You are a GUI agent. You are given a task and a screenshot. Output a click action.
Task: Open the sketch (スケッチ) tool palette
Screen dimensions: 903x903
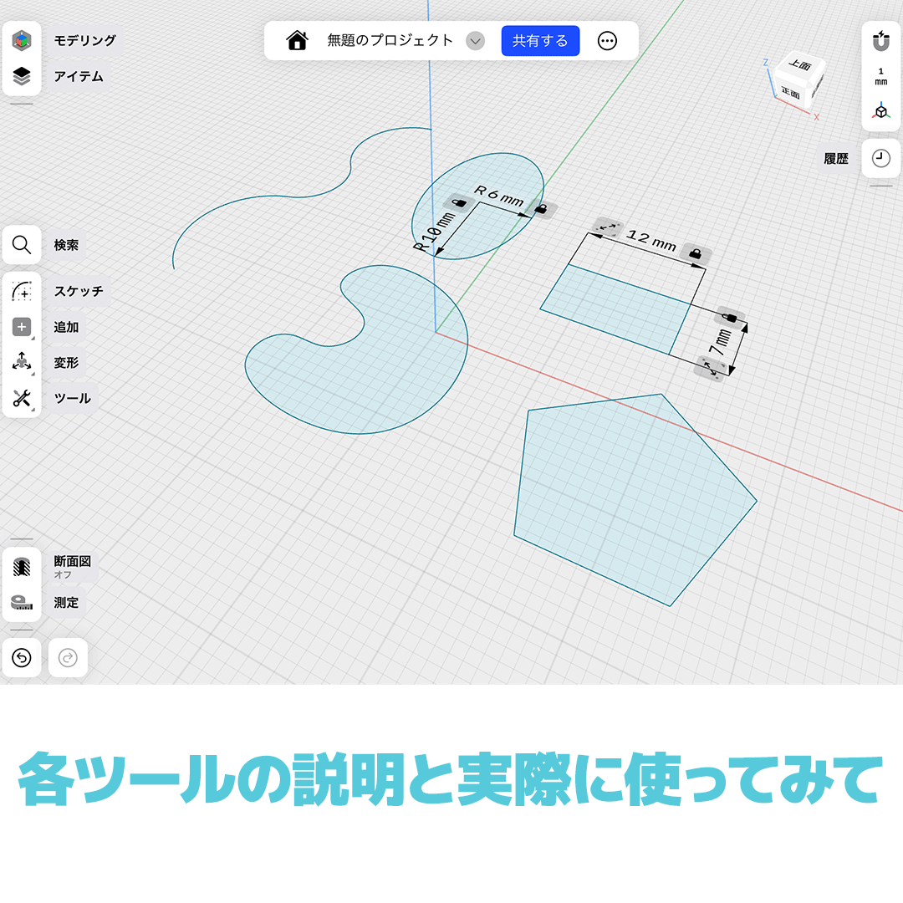tap(21, 291)
